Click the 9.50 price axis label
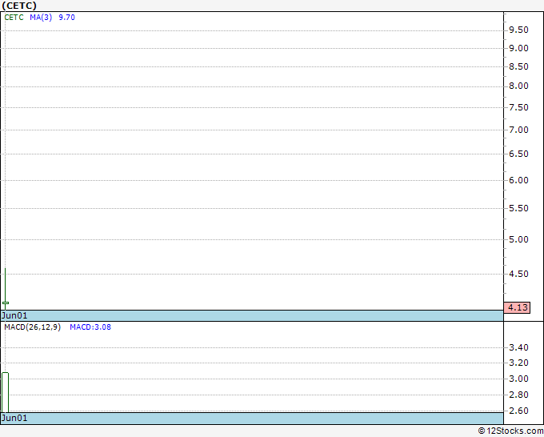 (518, 30)
